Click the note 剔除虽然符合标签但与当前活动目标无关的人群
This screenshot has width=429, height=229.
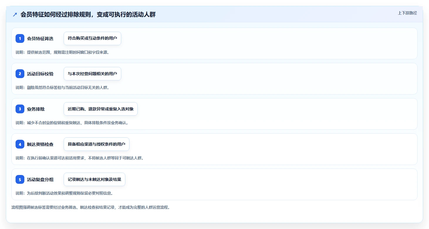pos(62,87)
